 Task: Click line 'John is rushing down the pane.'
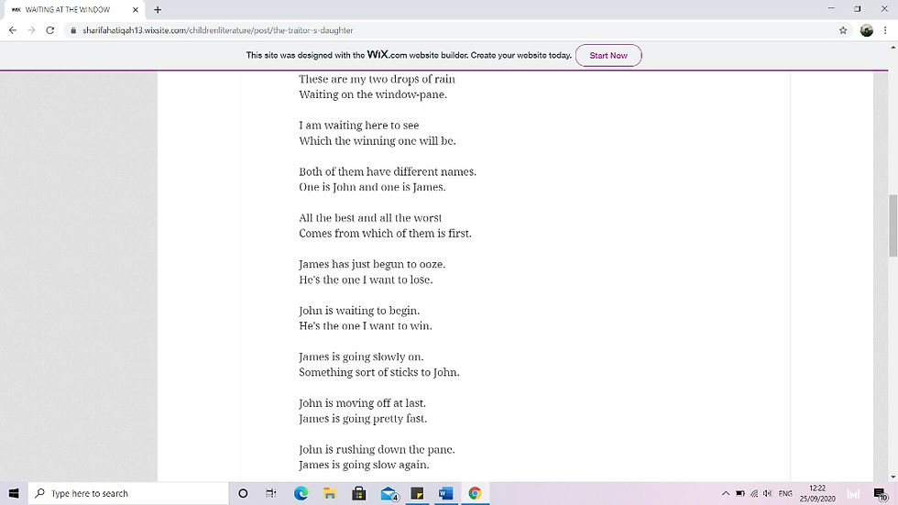[x=377, y=449]
